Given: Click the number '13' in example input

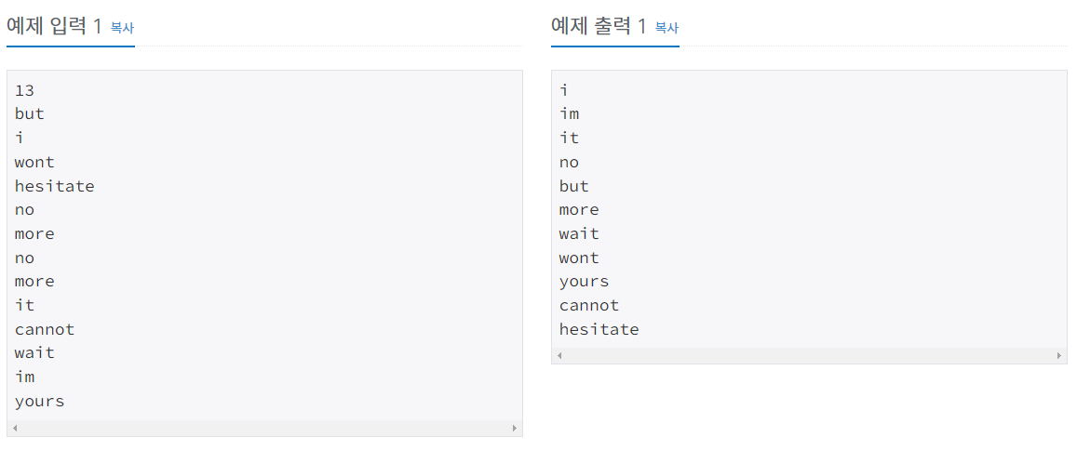Looking at the screenshot, I should coord(25,90).
